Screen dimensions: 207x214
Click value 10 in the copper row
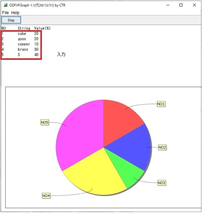[36, 44]
